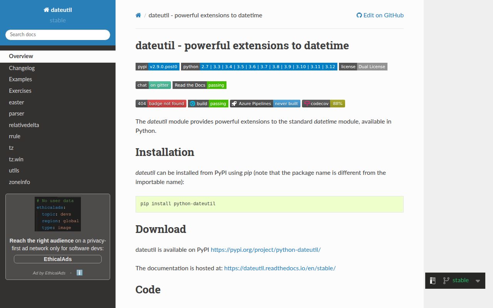The height and width of the screenshot is (308, 493).
Task: Open Edit on GitHub link
Action: tap(380, 15)
